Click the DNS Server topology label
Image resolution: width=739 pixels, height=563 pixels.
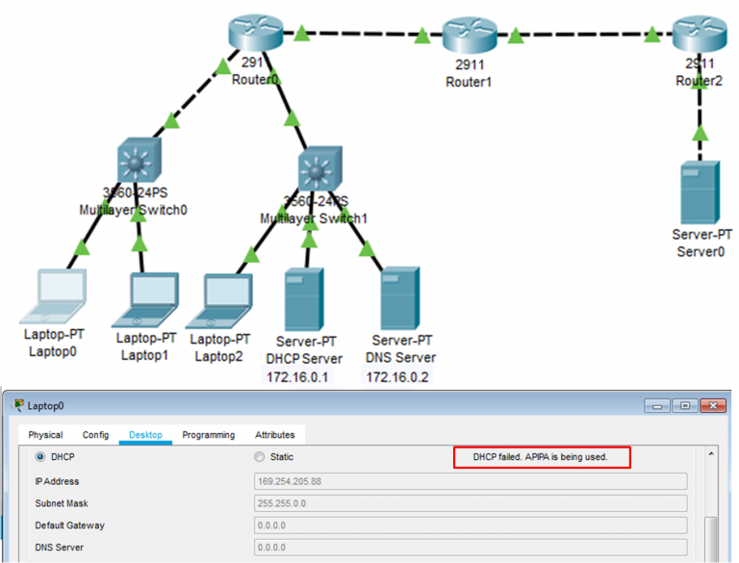point(400,357)
